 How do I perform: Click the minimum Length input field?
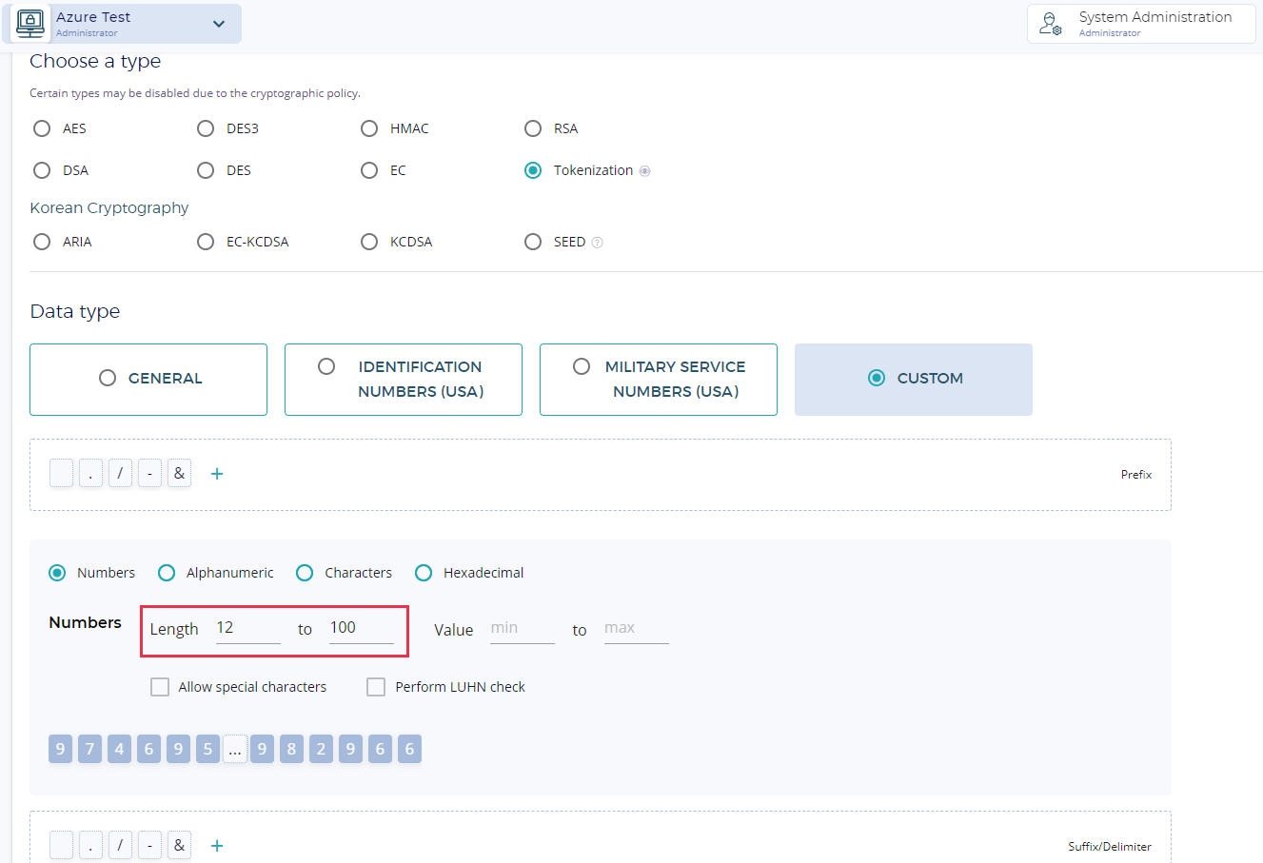247,628
